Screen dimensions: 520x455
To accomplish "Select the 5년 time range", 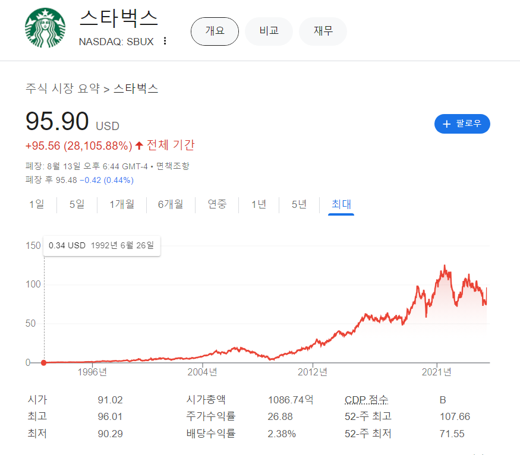I will click(299, 204).
